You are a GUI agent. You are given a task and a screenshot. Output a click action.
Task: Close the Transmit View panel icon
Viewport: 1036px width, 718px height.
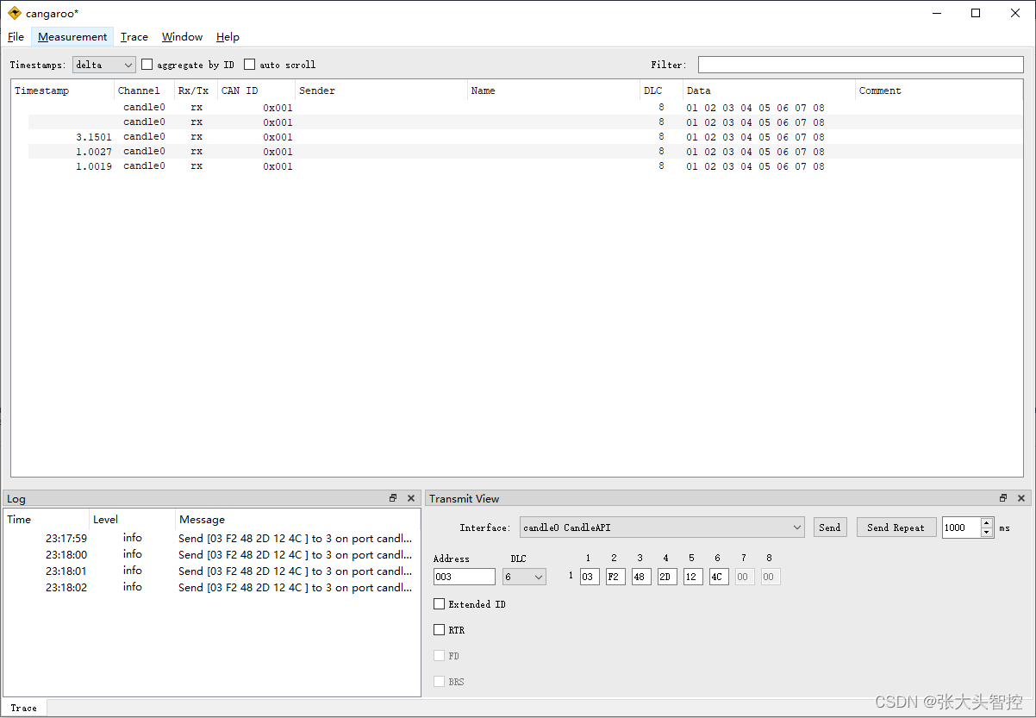click(1021, 497)
